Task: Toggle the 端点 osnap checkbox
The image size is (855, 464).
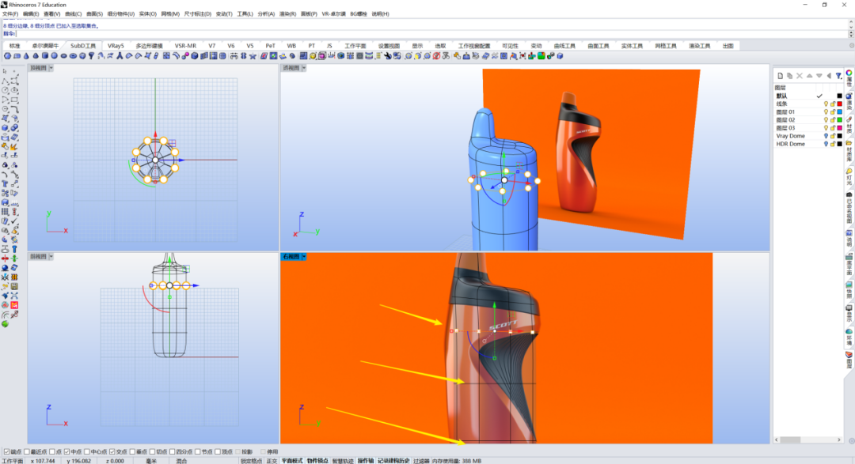Action: tap(6, 451)
